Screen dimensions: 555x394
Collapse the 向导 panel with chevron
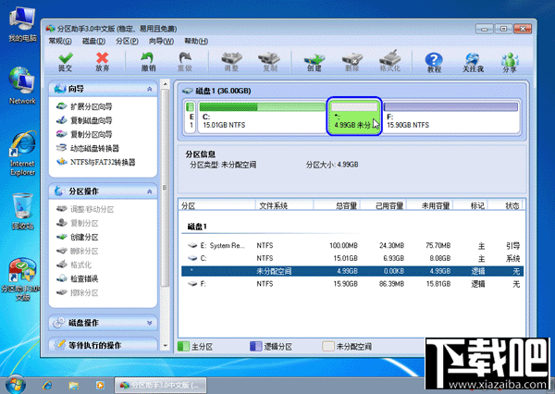[153, 91]
